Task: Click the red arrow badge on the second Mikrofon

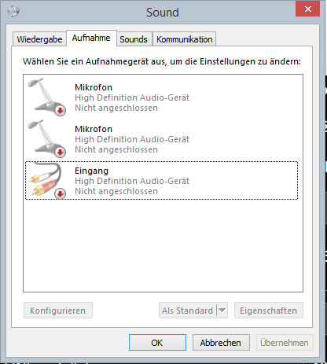Action: 61,153
